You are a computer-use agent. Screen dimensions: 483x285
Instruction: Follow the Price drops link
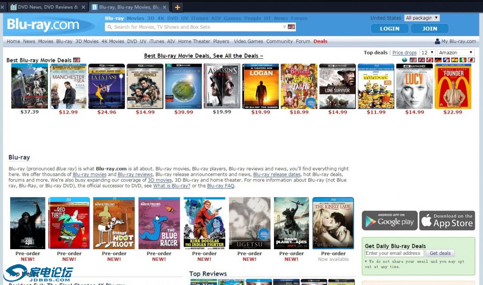404,53
